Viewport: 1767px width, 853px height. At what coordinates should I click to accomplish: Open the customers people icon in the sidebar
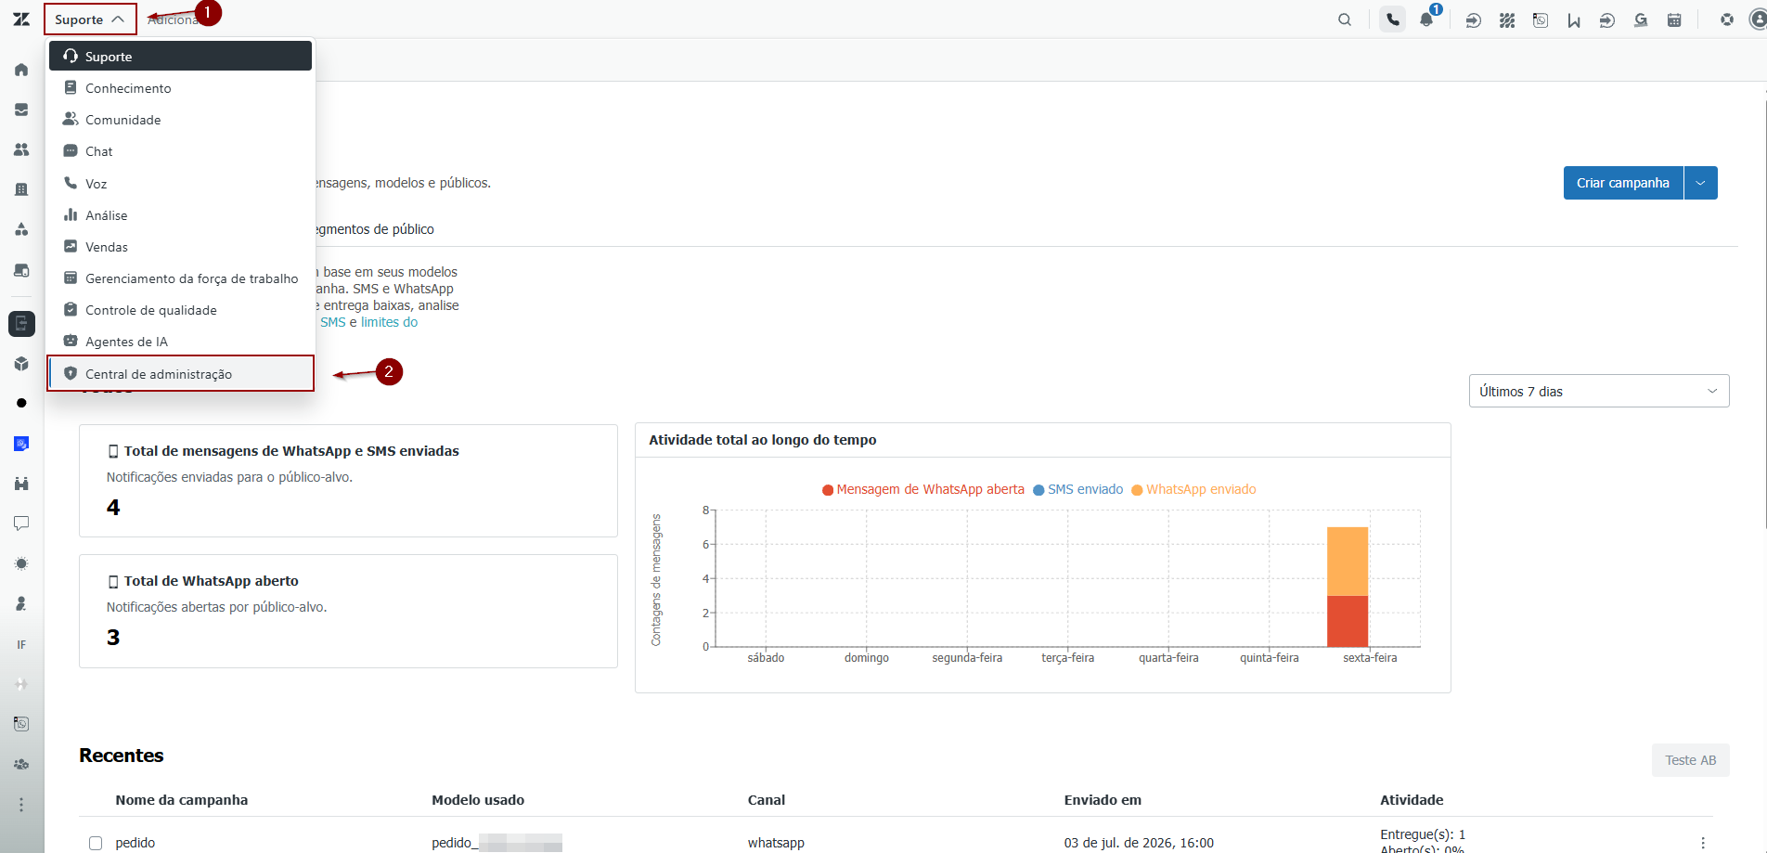tap(21, 149)
